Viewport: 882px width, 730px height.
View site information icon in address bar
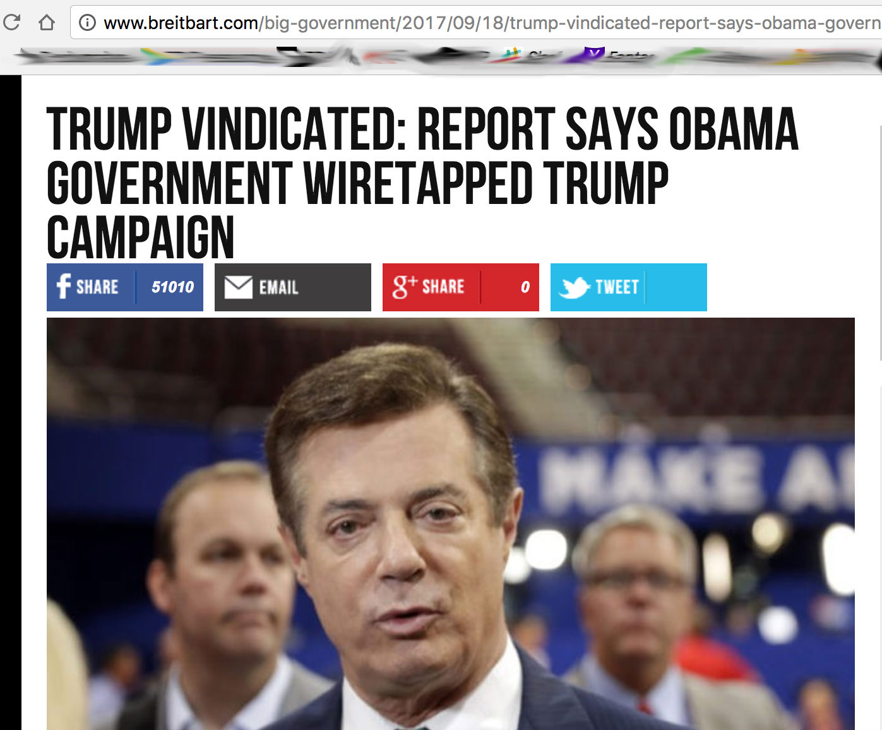87,23
